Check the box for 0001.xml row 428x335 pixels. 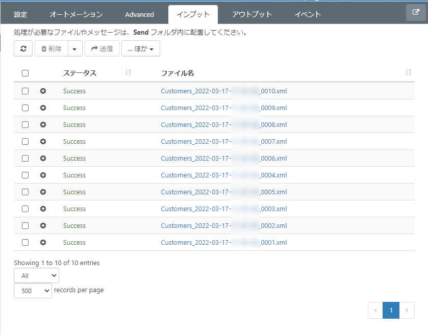click(25, 243)
